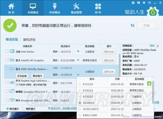This screenshot has width=163, height=119.
Task: Open the 驱动管理 tab
Action: coord(76,8)
